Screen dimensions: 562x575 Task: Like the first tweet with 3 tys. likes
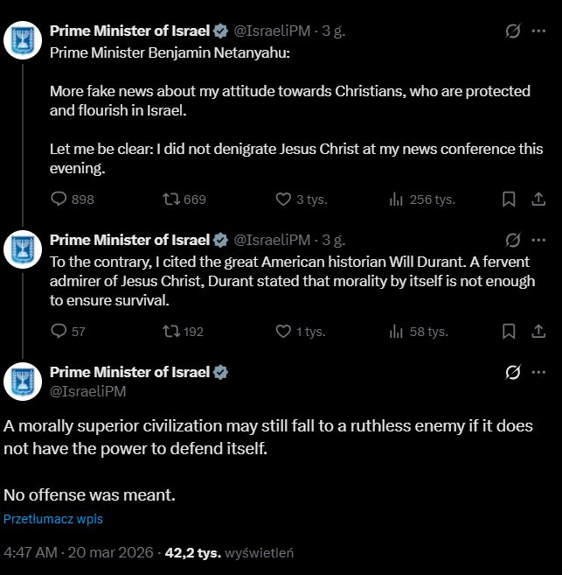coord(283,200)
